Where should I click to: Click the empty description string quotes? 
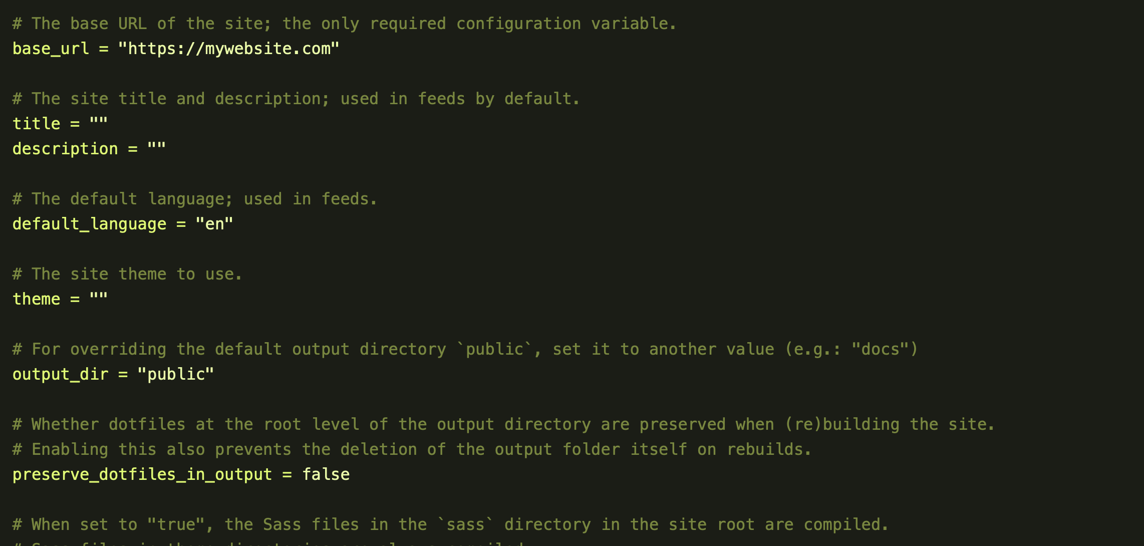pyautogui.click(x=156, y=148)
